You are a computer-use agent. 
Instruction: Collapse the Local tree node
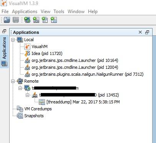[x=13, y=40]
